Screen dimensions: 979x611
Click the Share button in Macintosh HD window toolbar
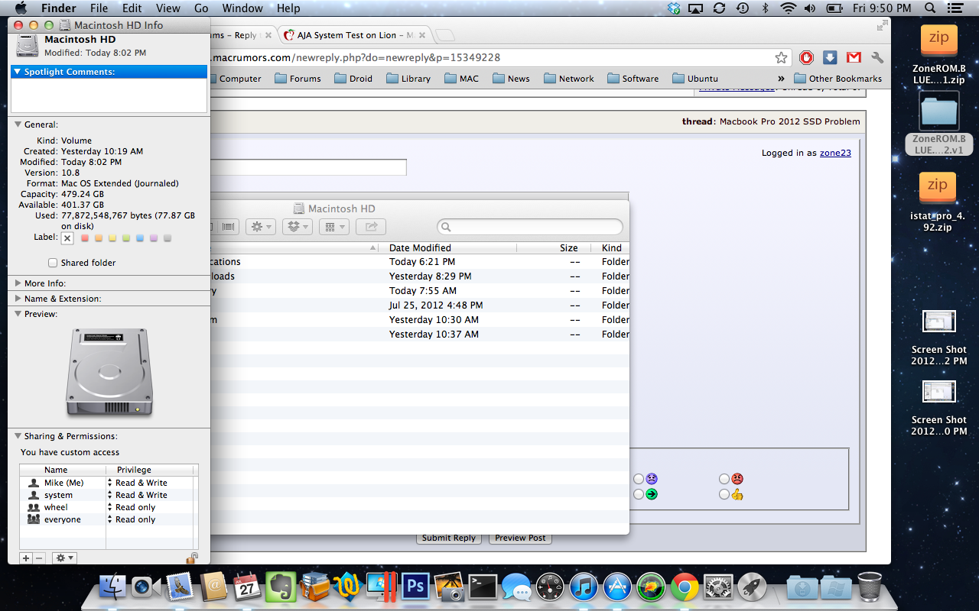pyautogui.click(x=371, y=227)
